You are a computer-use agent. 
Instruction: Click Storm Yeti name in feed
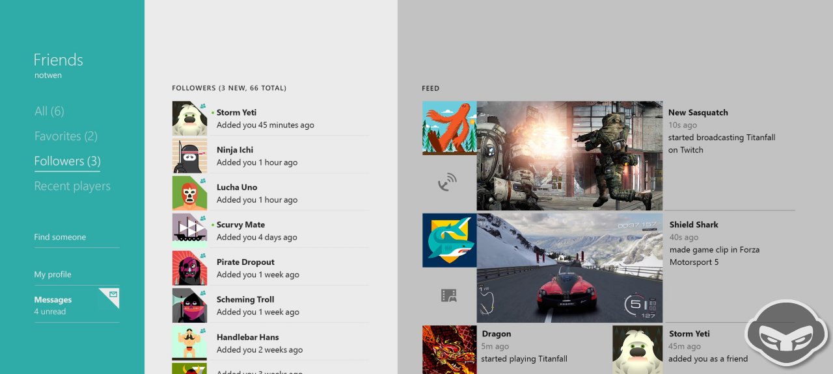[689, 334]
